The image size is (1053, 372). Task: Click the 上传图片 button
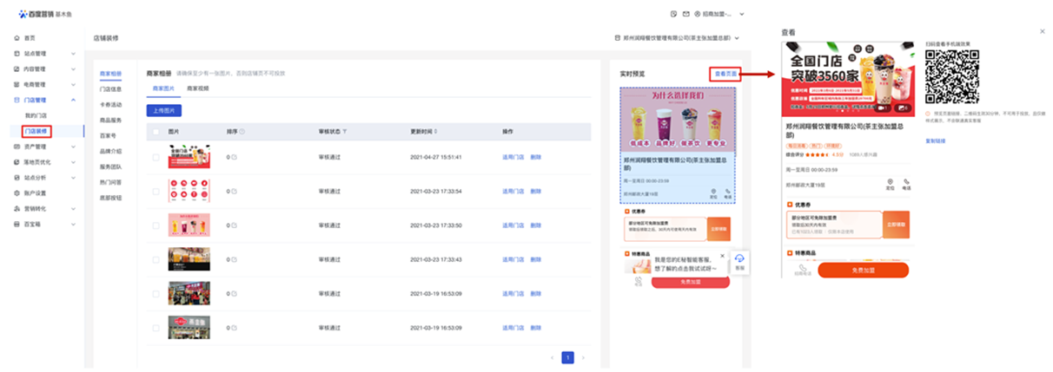click(163, 110)
